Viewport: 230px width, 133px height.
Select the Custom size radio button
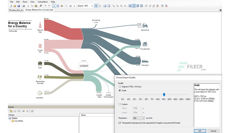pos(120,104)
